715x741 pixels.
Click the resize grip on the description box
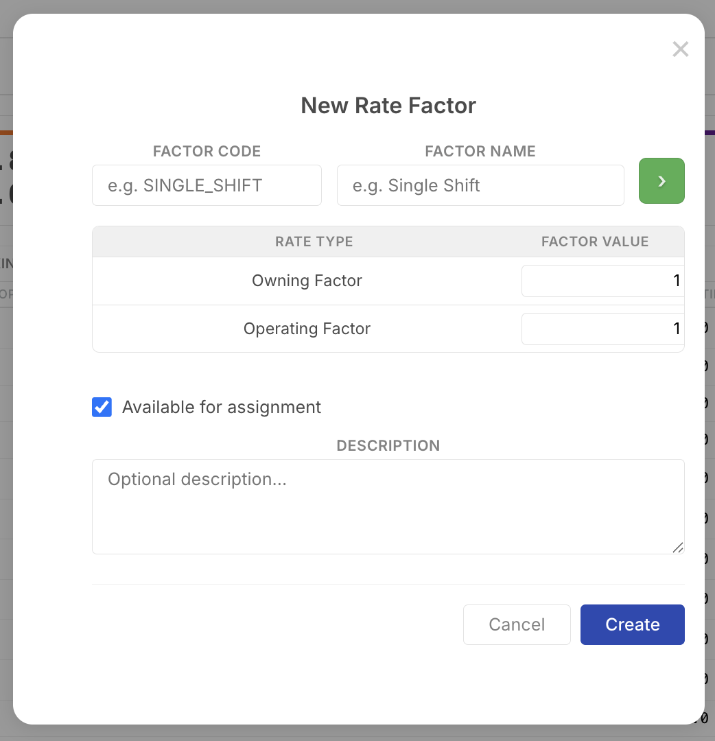tap(679, 548)
